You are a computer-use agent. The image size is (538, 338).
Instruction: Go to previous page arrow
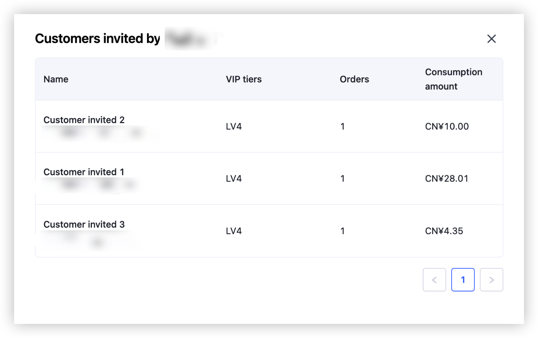click(434, 280)
